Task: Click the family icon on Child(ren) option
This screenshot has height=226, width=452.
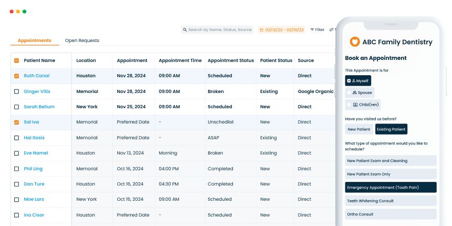Action: [355, 105]
